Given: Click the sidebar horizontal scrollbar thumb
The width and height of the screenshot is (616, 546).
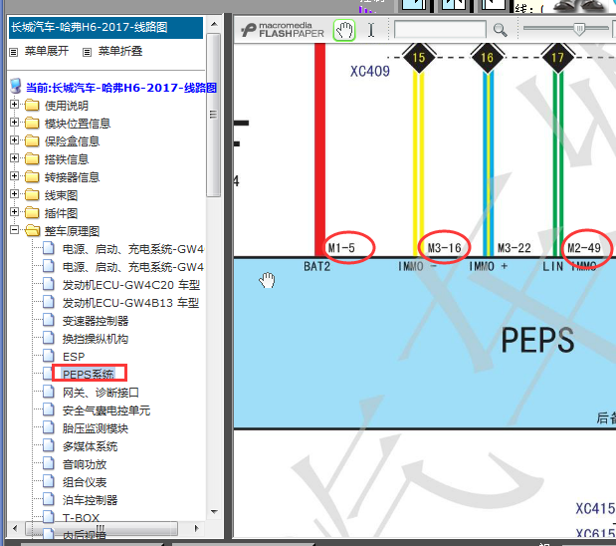Looking at the screenshot, I should pyautogui.click(x=102, y=528).
